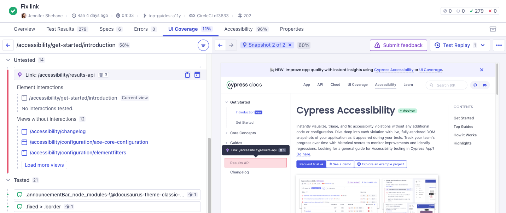Expand the Test Replay dropdown arrow
Screen dimensions: 506x213
click(x=483, y=45)
